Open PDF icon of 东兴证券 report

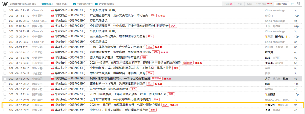tap(52, 63)
